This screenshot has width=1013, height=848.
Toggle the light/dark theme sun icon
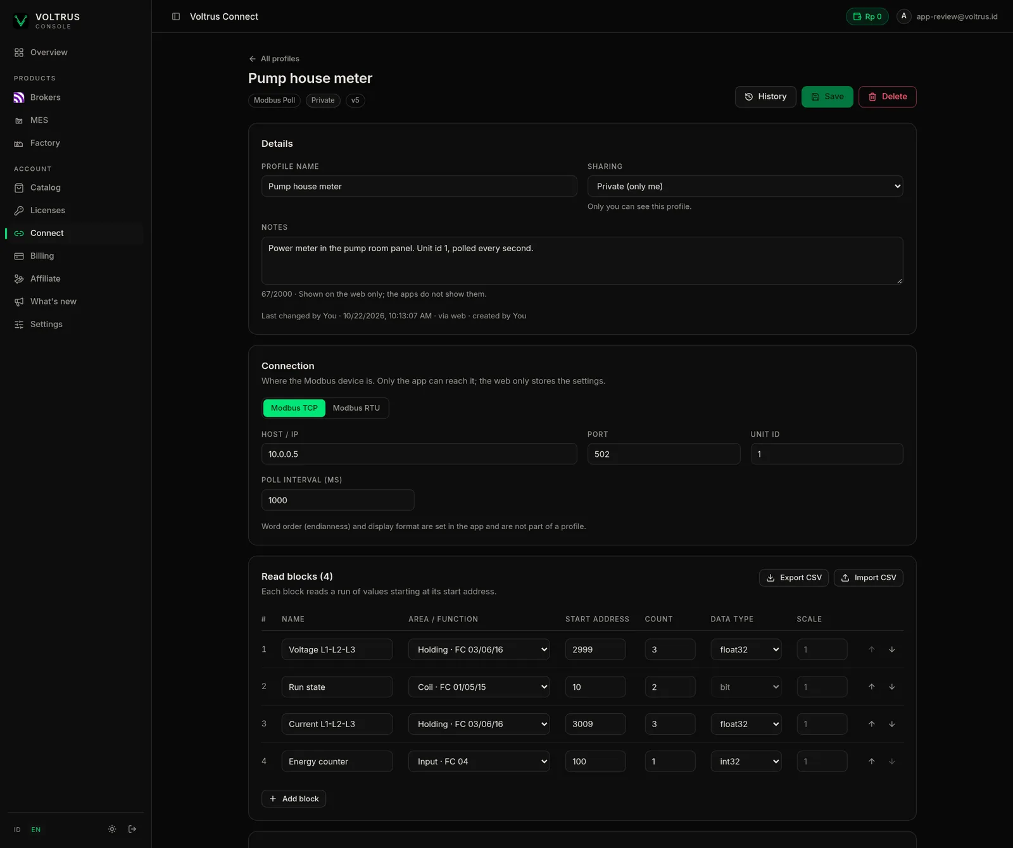pos(112,829)
